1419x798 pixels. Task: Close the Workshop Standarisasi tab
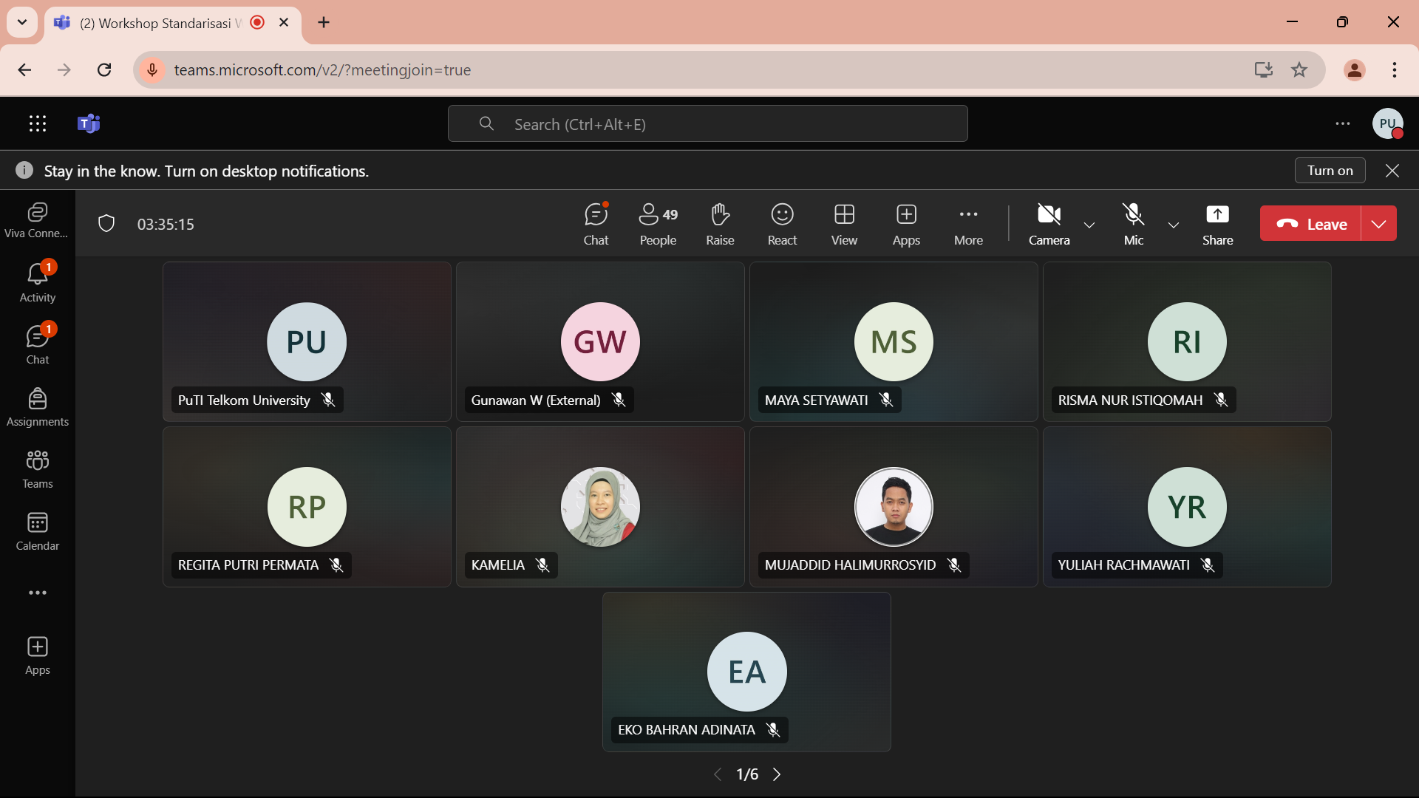tap(284, 23)
